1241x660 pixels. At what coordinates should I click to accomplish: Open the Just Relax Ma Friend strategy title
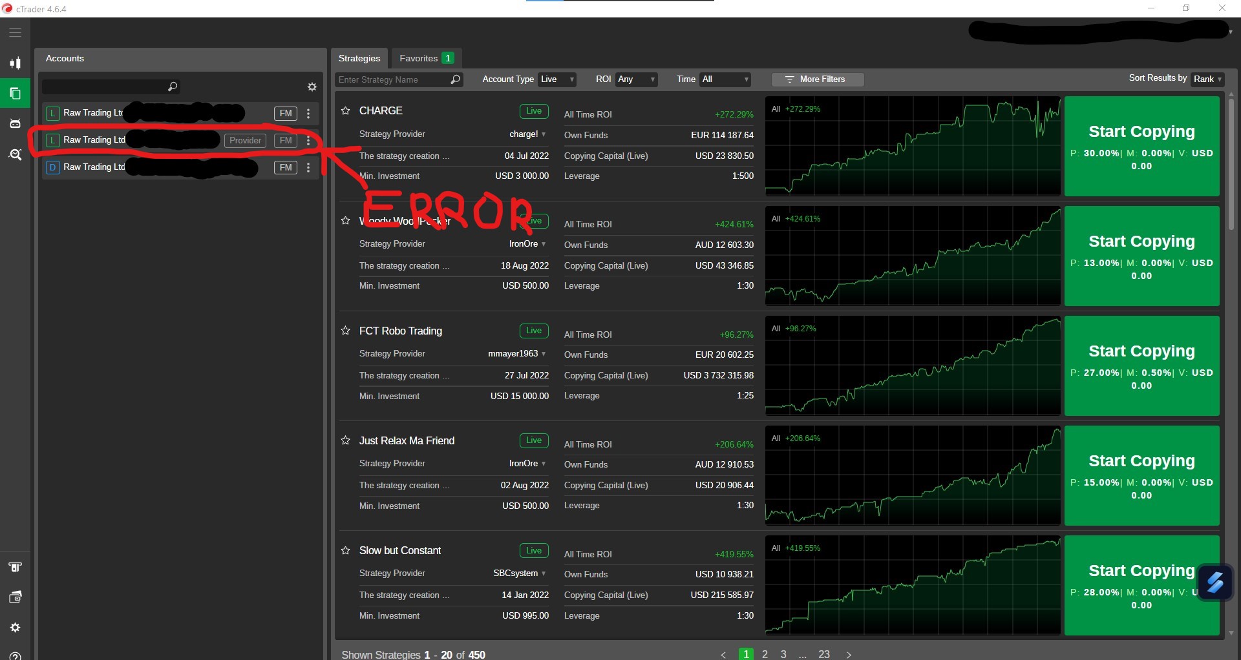click(x=407, y=440)
